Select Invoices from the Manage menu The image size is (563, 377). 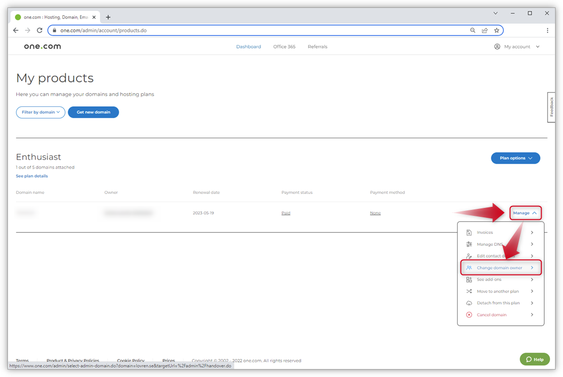(x=500, y=233)
